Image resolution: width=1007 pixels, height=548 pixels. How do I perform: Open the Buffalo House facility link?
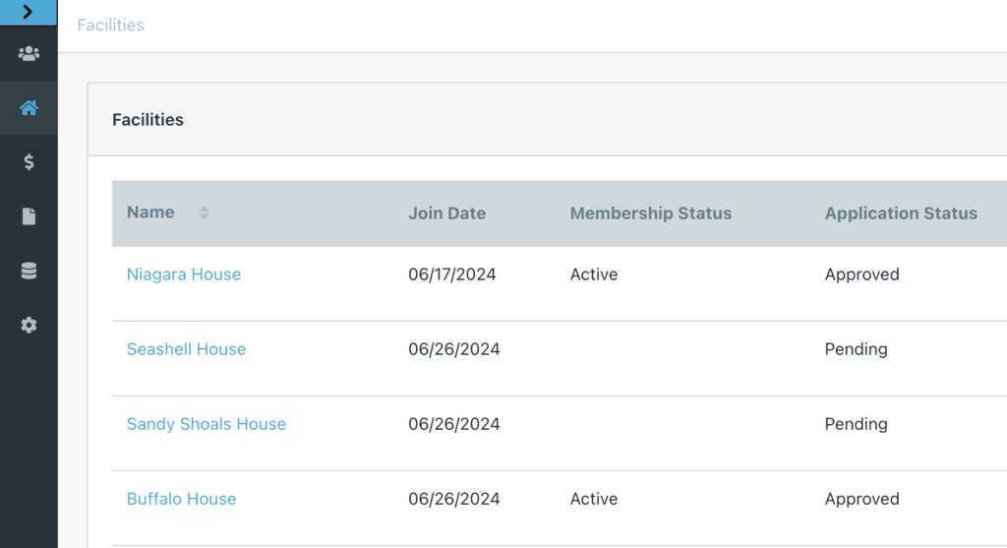click(181, 499)
